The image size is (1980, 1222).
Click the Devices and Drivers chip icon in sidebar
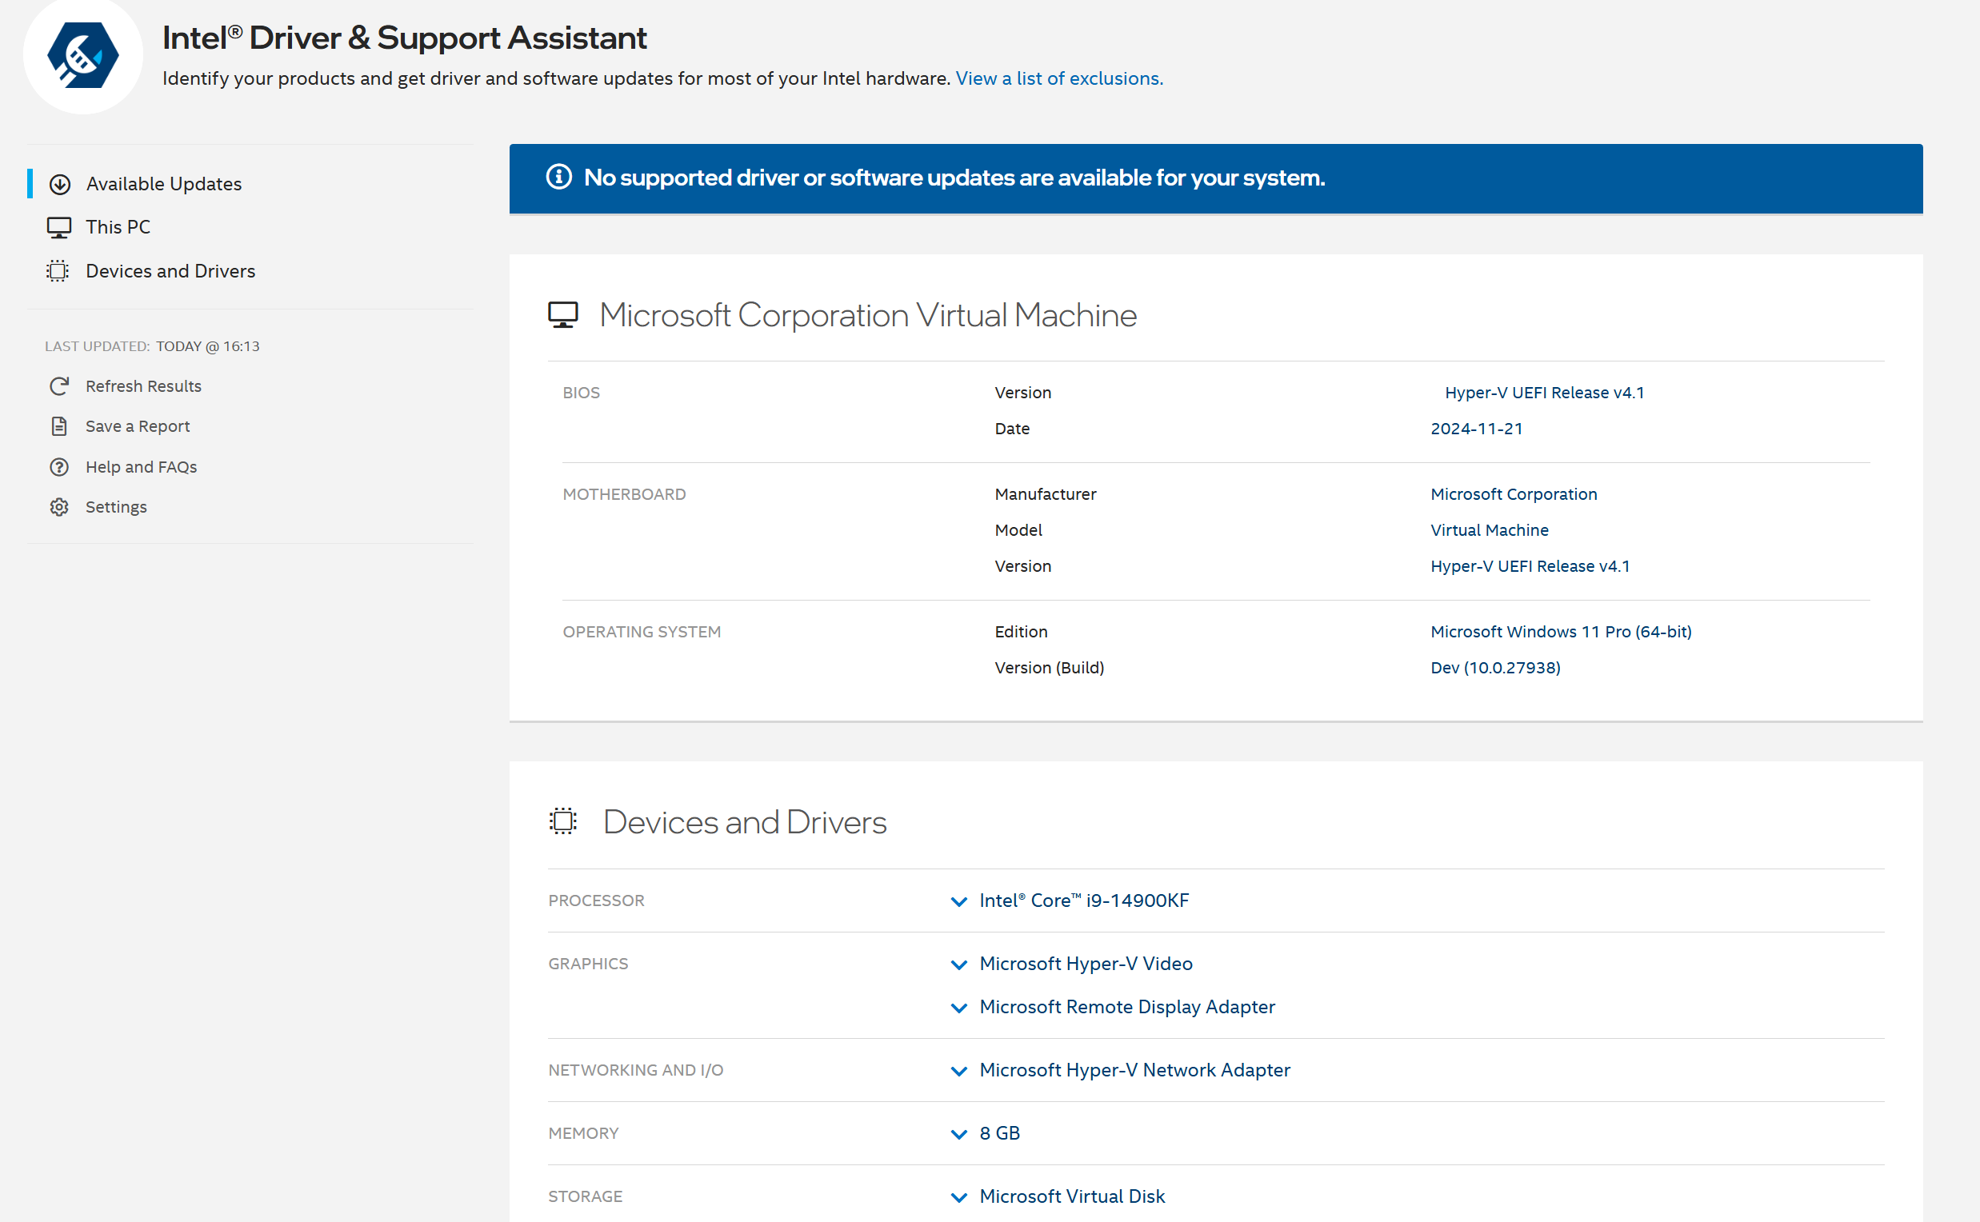(x=58, y=272)
